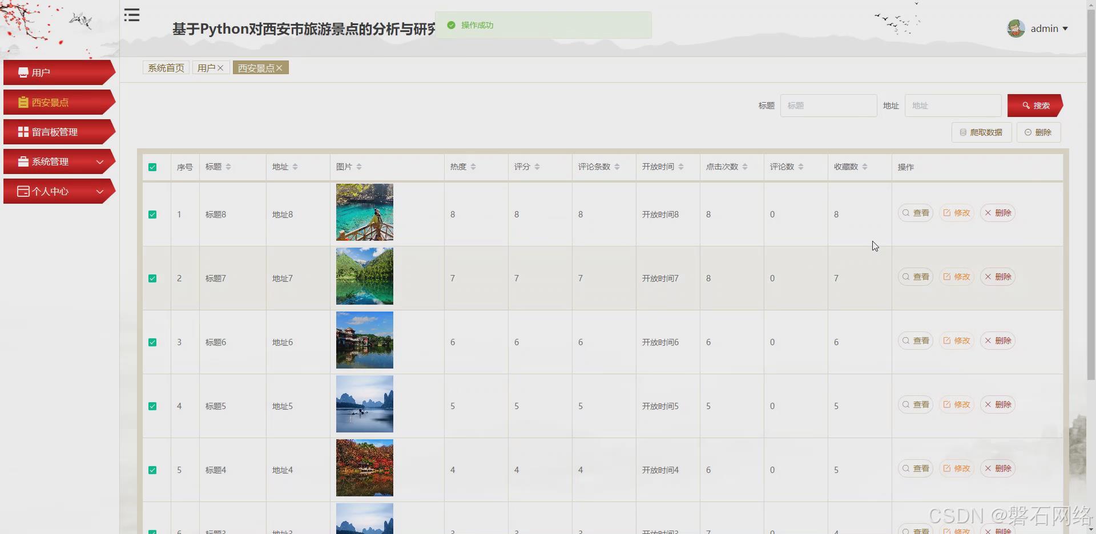This screenshot has width=1096, height=534.
Task: Open the thumbnail image of 标题5
Action: coord(365,404)
